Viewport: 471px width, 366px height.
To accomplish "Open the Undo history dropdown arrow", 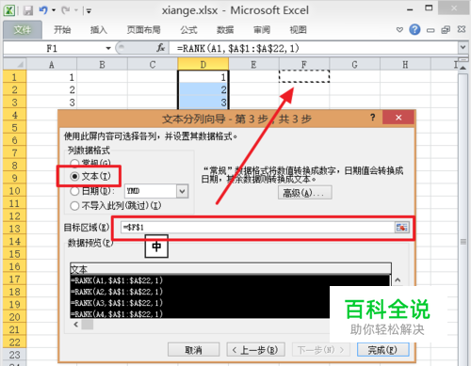I will pos(54,10).
